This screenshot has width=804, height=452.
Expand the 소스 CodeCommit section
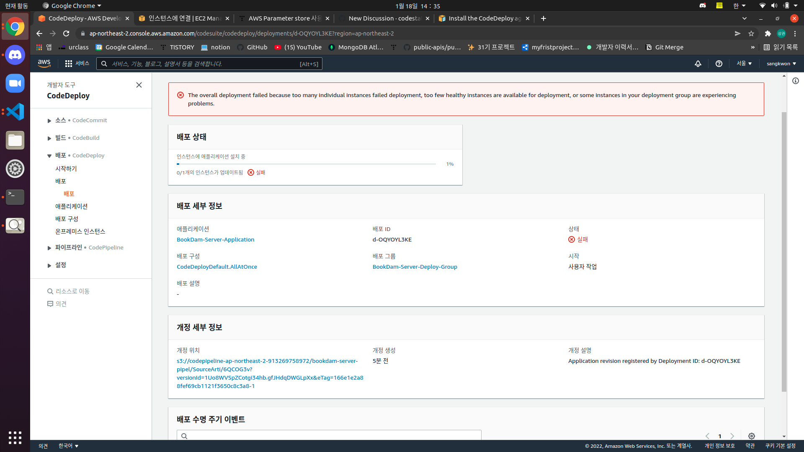coord(49,121)
